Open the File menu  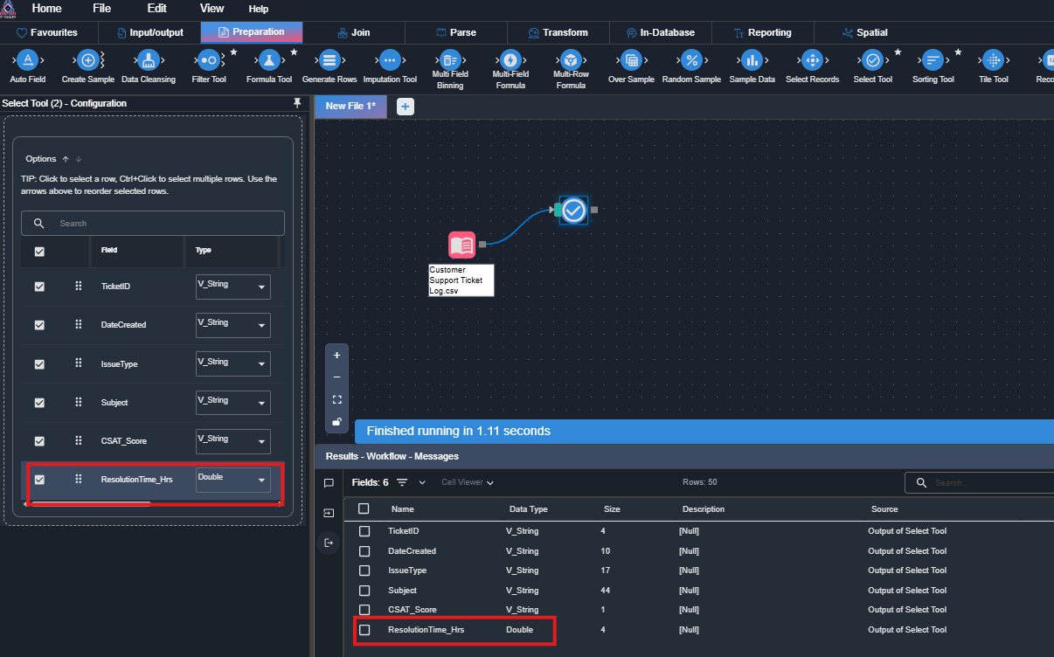coord(101,8)
